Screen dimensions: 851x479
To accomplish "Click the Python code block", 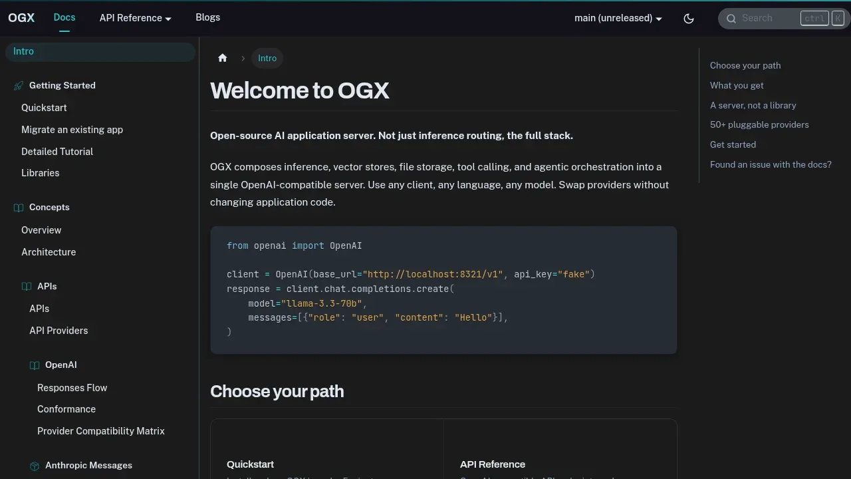I will tap(443, 290).
